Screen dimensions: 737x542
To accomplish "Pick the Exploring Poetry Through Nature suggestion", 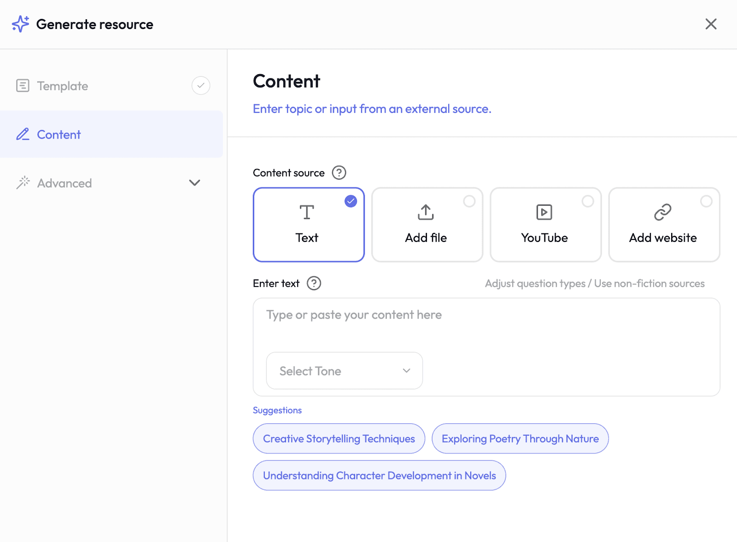I will (520, 438).
